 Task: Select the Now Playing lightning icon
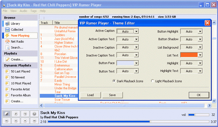[7, 36]
